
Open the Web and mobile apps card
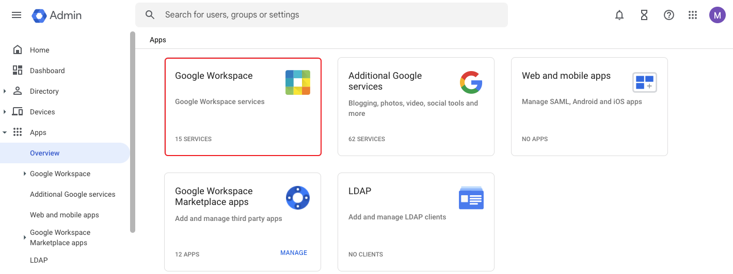tap(589, 107)
